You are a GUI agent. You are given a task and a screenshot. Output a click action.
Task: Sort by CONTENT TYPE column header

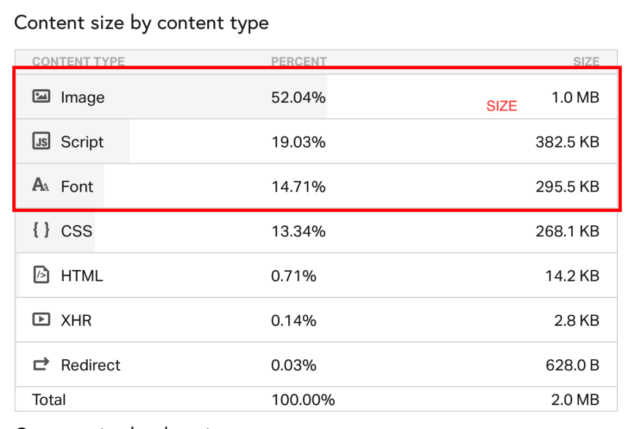(x=78, y=62)
